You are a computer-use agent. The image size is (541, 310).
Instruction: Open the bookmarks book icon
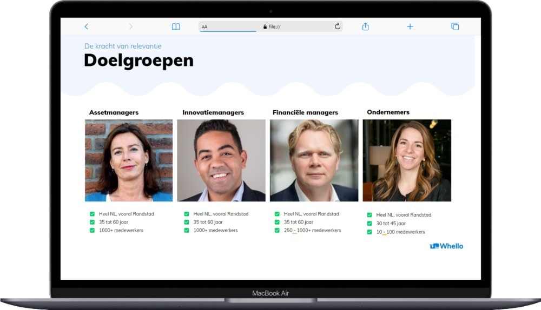(x=176, y=26)
